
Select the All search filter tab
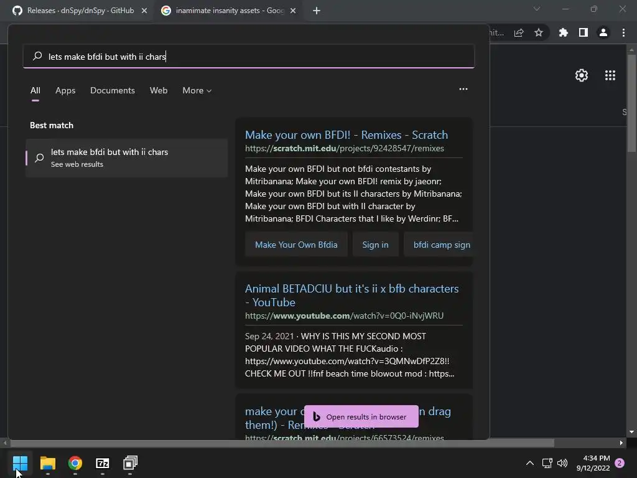35,90
